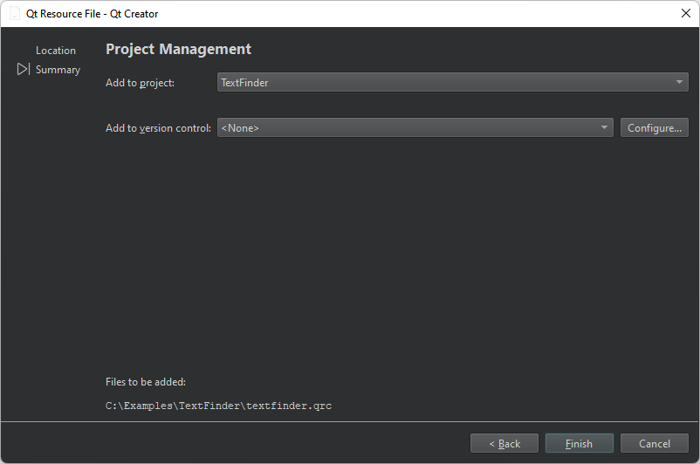Click Finish to create the resource file

click(579, 444)
